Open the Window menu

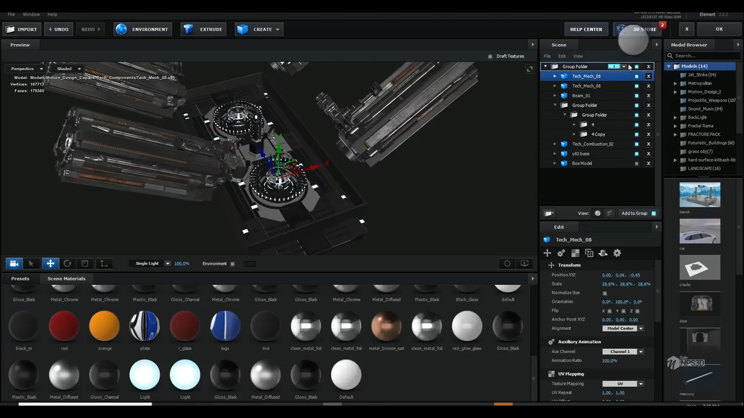31,14
